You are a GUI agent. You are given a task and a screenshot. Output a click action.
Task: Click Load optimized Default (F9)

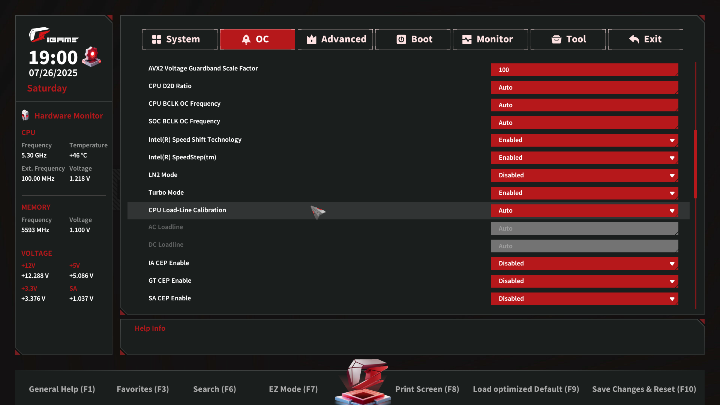coord(526,389)
